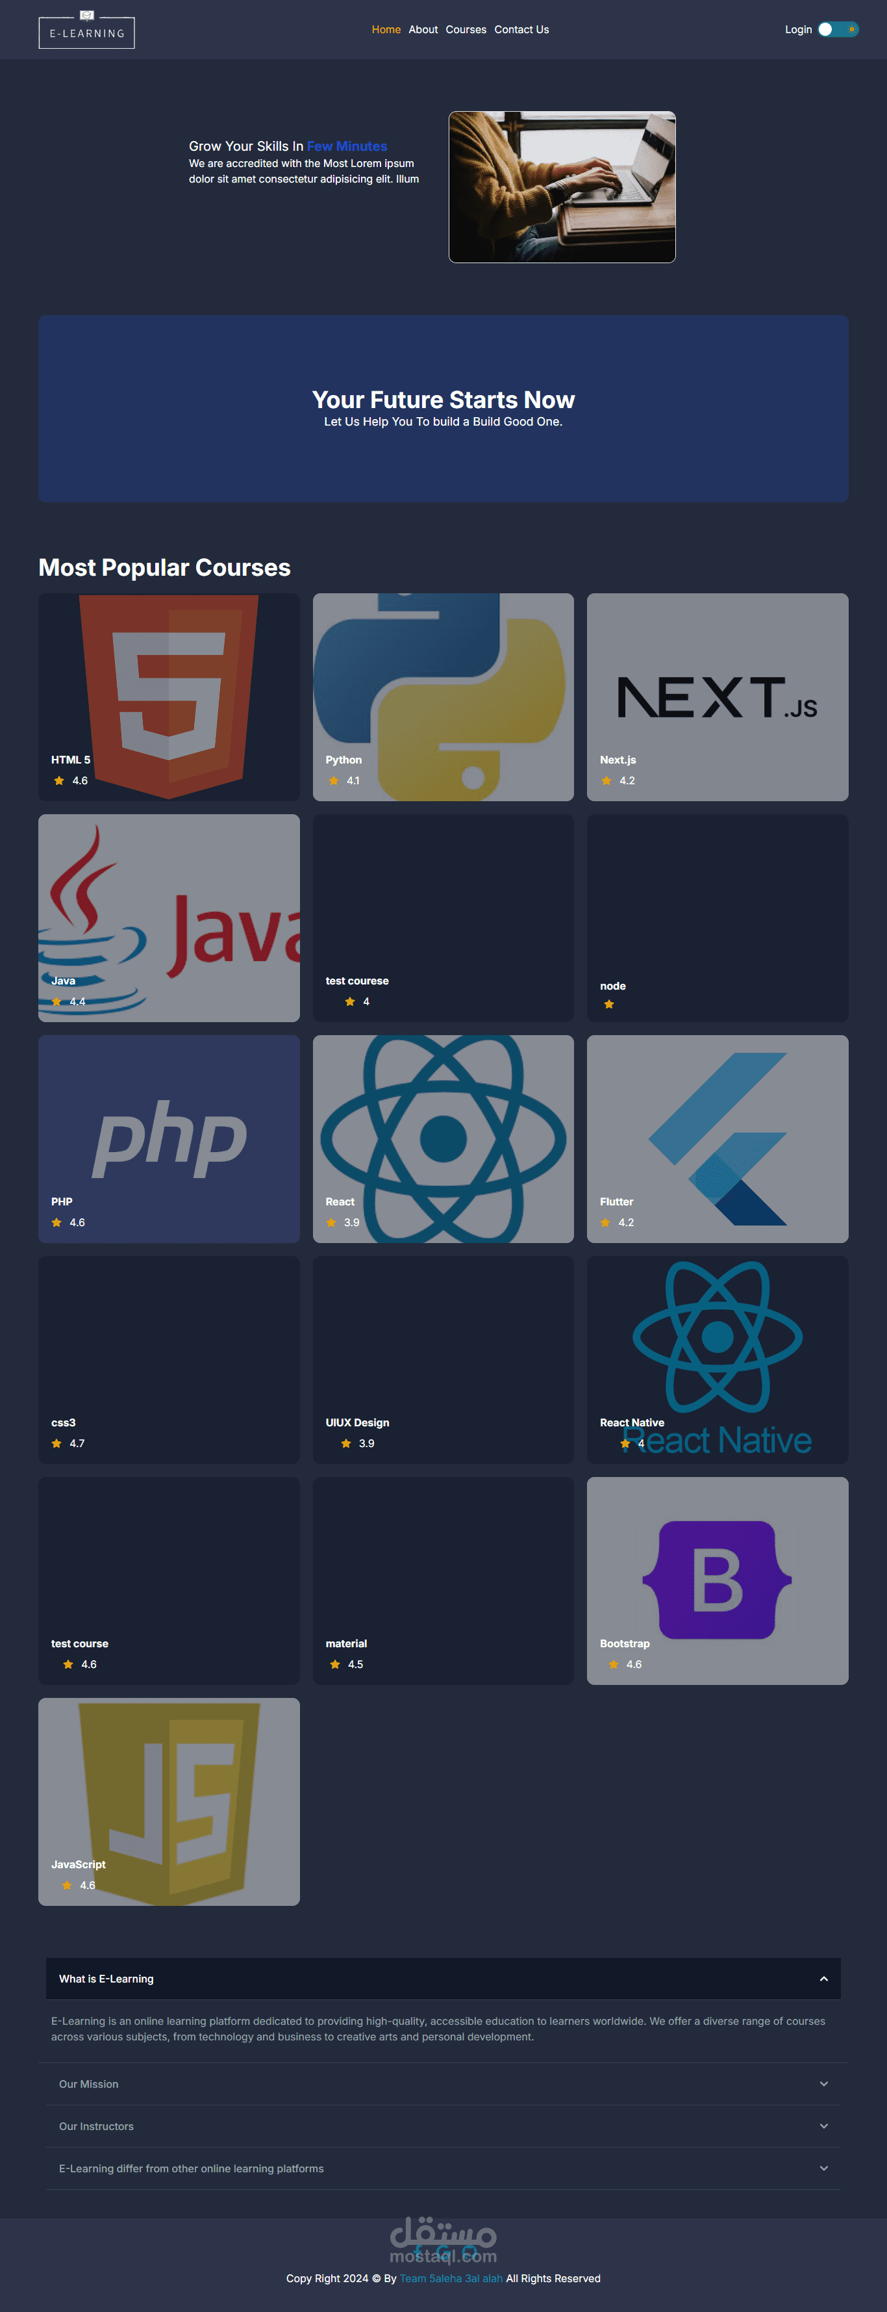Click the star icon on the test courese card

[350, 1001]
